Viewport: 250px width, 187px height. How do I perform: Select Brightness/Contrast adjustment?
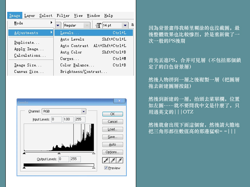tap(94, 72)
